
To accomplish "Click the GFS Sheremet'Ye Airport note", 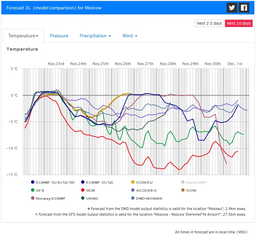I will (x=141, y=214).
